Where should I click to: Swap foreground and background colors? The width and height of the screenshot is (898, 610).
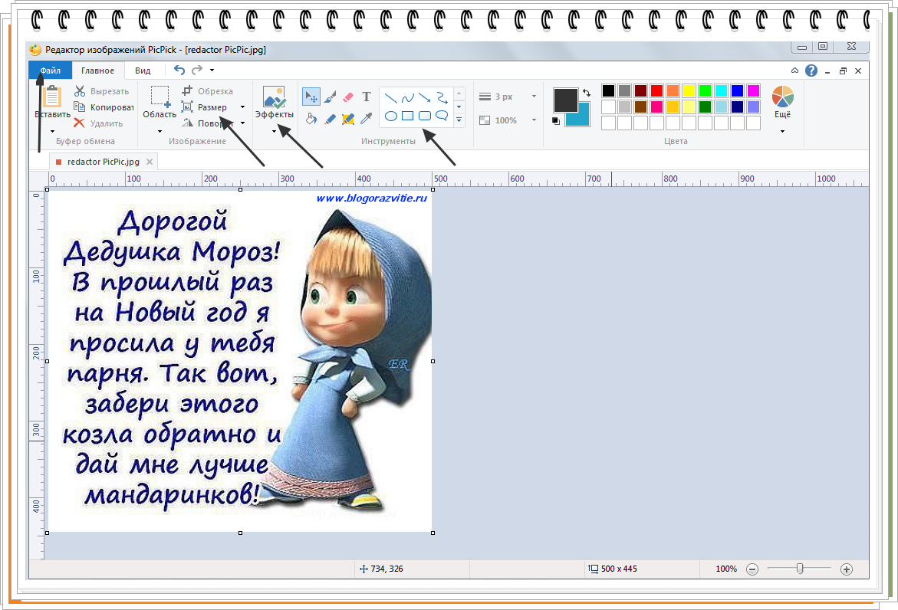pyautogui.click(x=587, y=93)
